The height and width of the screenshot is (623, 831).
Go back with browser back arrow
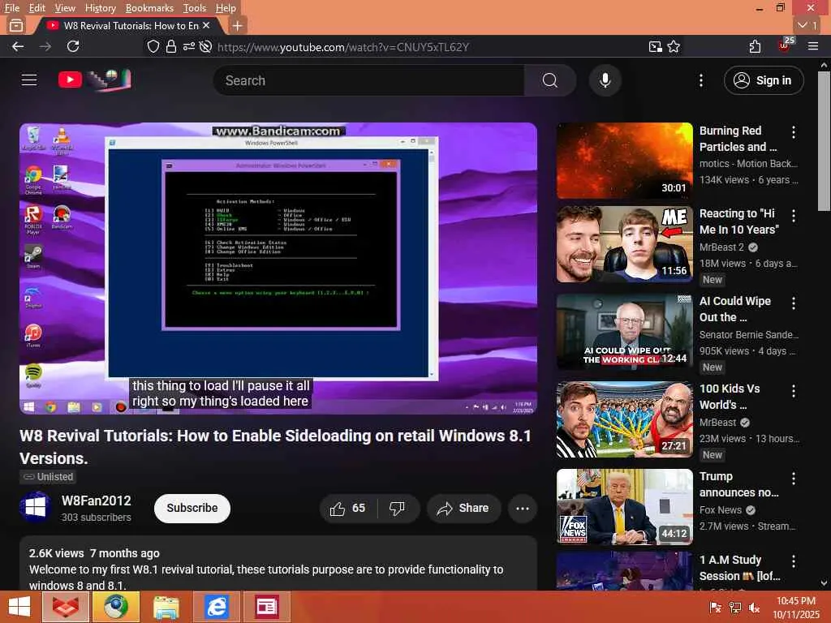click(18, 46)
